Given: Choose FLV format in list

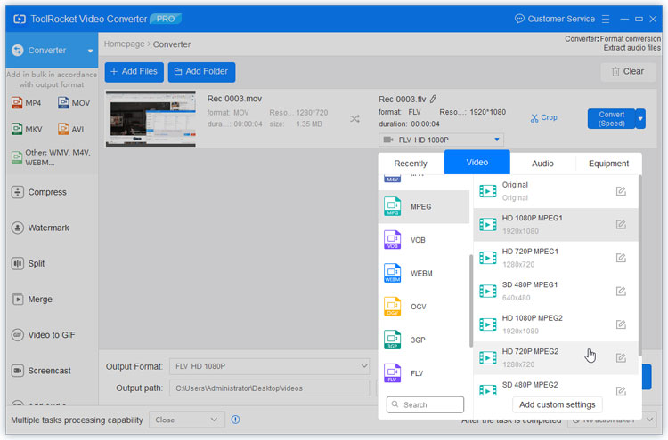Looking at the screenshot, I should click(423, 373).
